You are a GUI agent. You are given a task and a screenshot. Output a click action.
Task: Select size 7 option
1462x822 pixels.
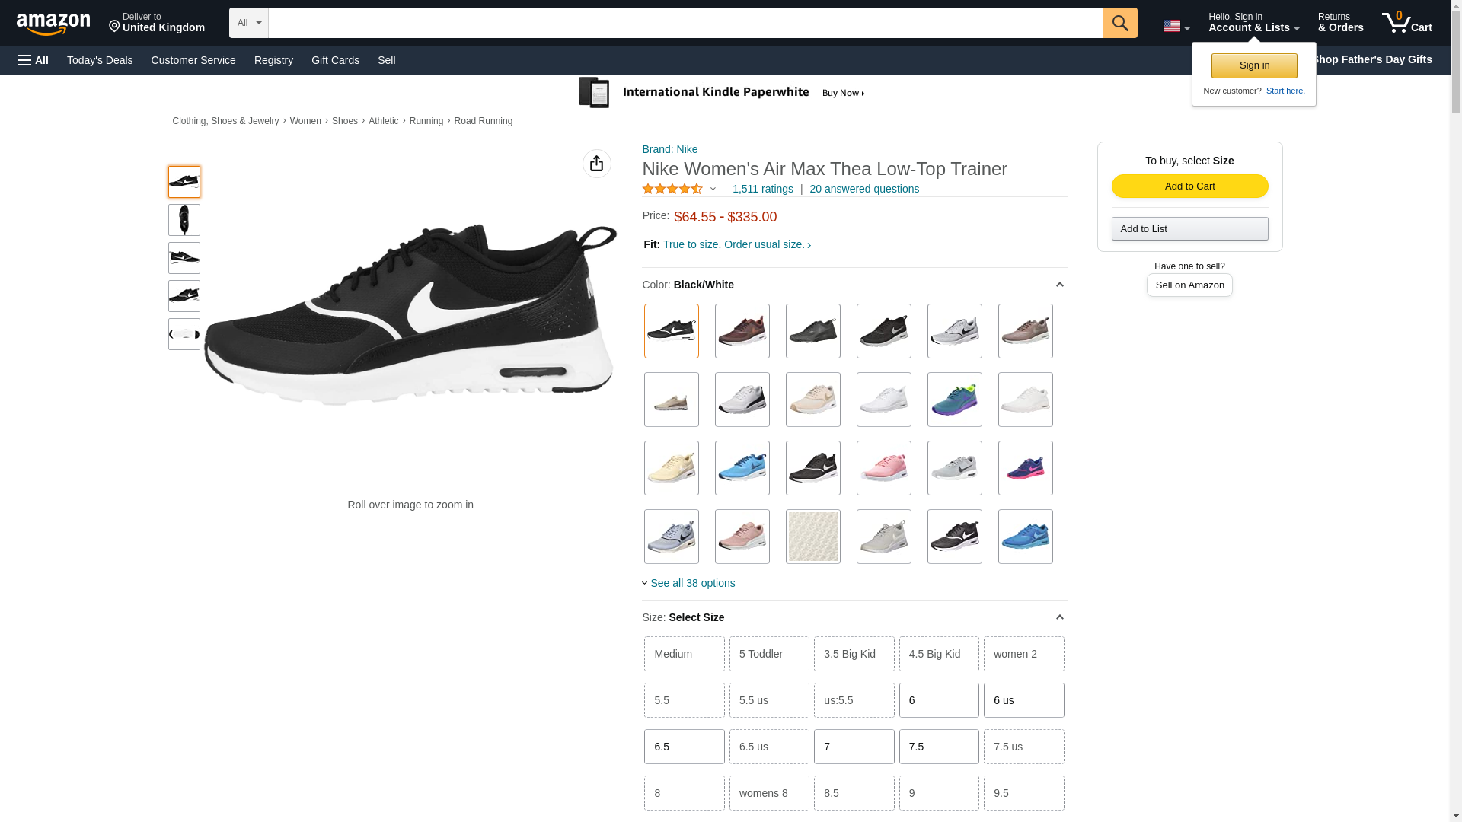click(854, 747)
